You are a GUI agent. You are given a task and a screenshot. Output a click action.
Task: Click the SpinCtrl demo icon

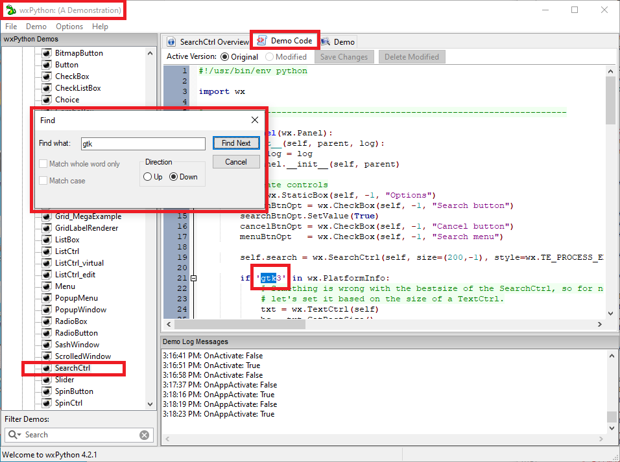point(47,403)
